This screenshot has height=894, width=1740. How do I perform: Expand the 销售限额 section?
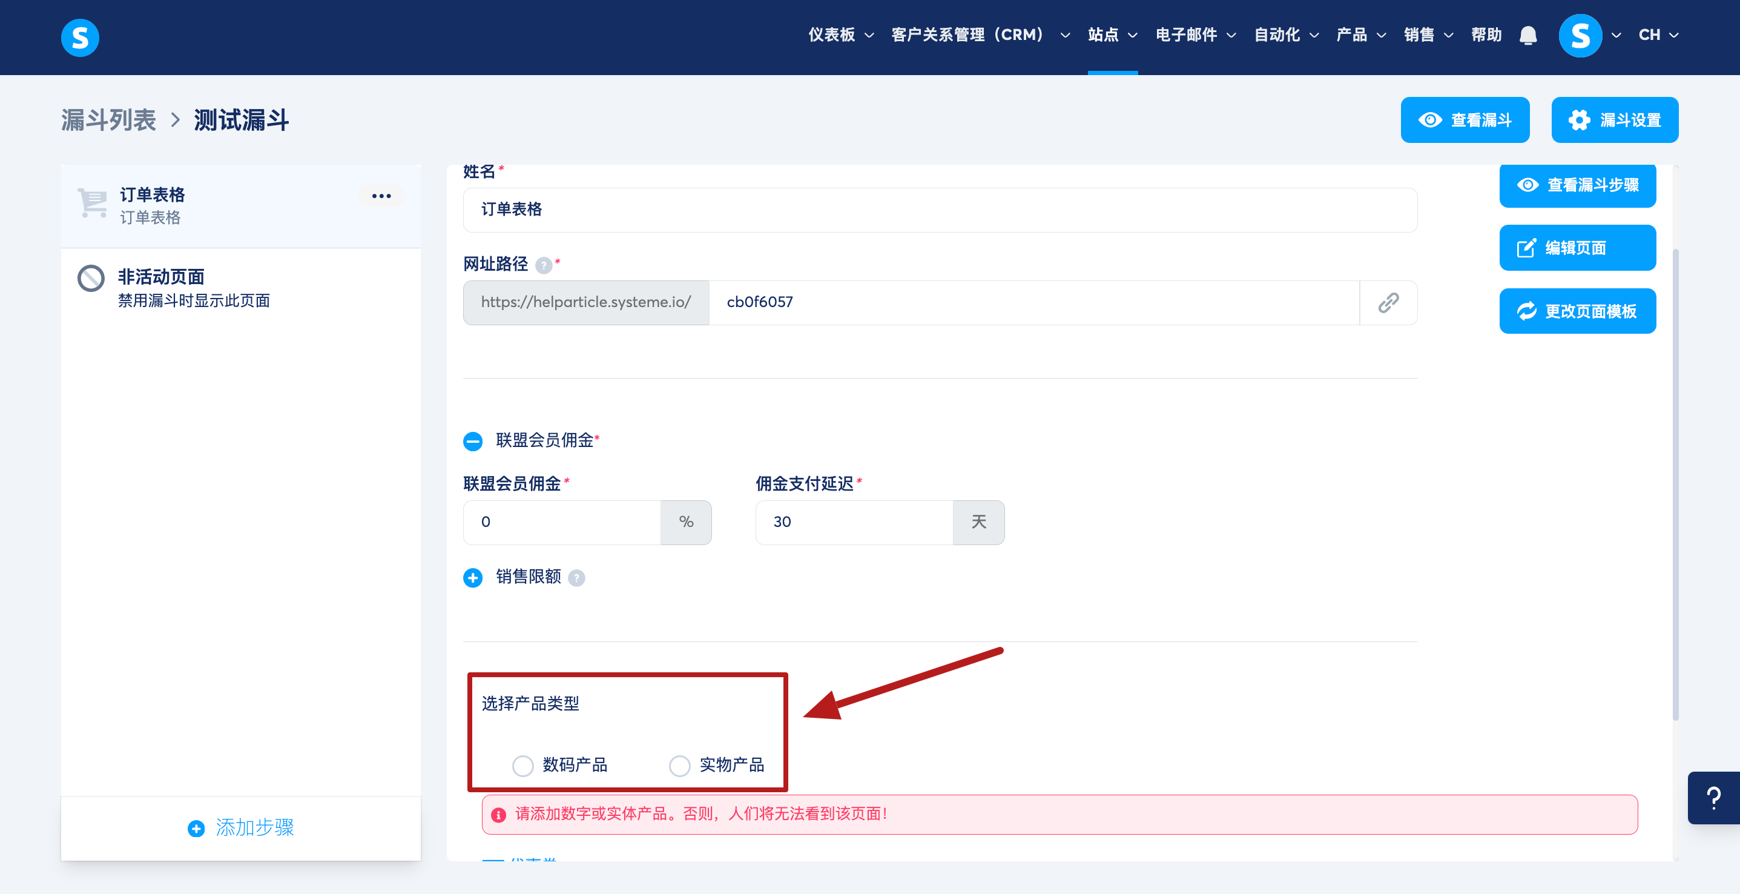pyautogui.click(x=473, y=578)
